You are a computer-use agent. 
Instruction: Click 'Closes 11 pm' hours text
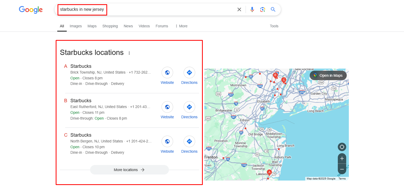(94, 112)
